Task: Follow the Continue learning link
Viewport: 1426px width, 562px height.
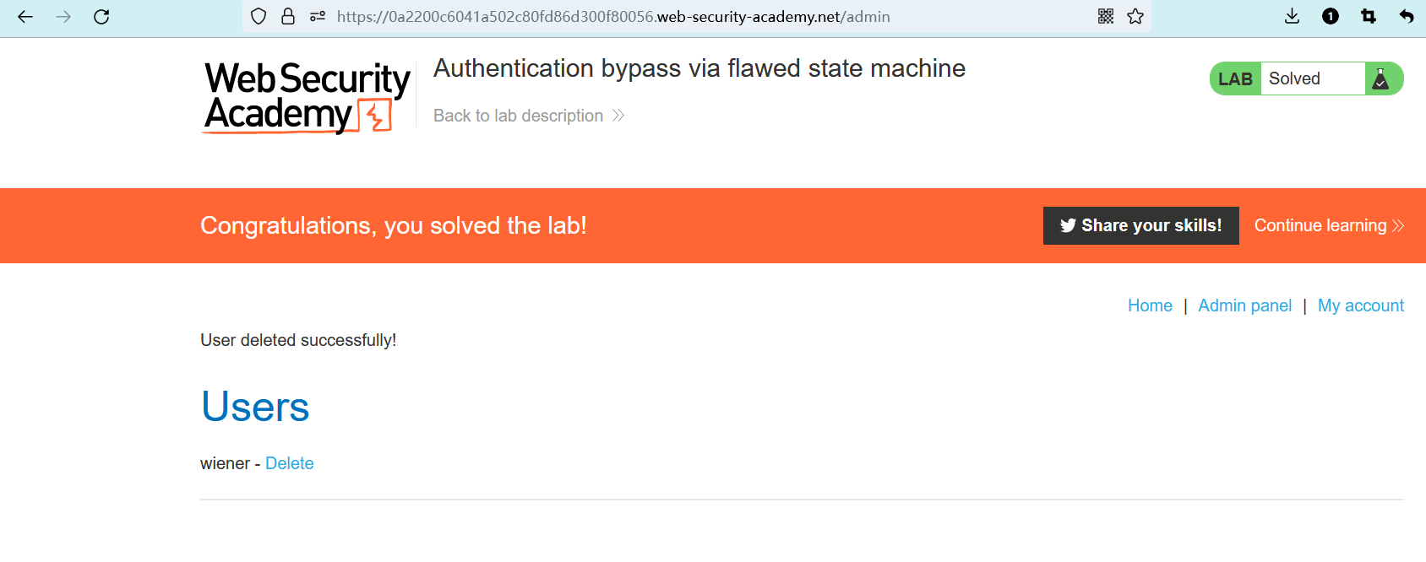Action: (x=1328, y=225)
